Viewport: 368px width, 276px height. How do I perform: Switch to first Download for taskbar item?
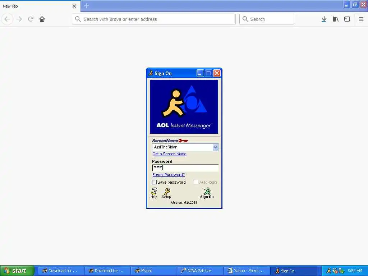60,271
